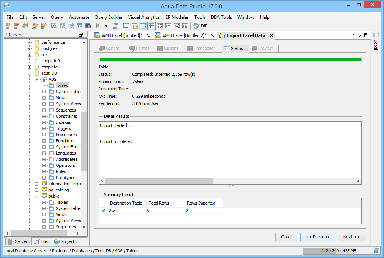Click the ER diagram toolbar icon
The width and height of the screenshot is (384, 258).
coord(177,26)
